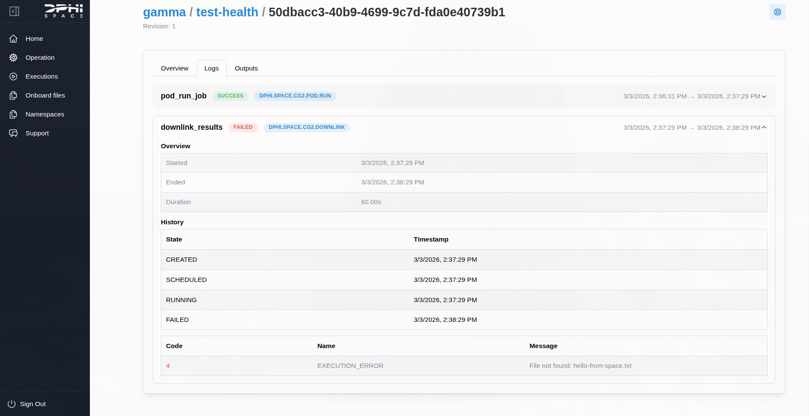Click Overview heading inside downlink_results

[x=175, y=146]
